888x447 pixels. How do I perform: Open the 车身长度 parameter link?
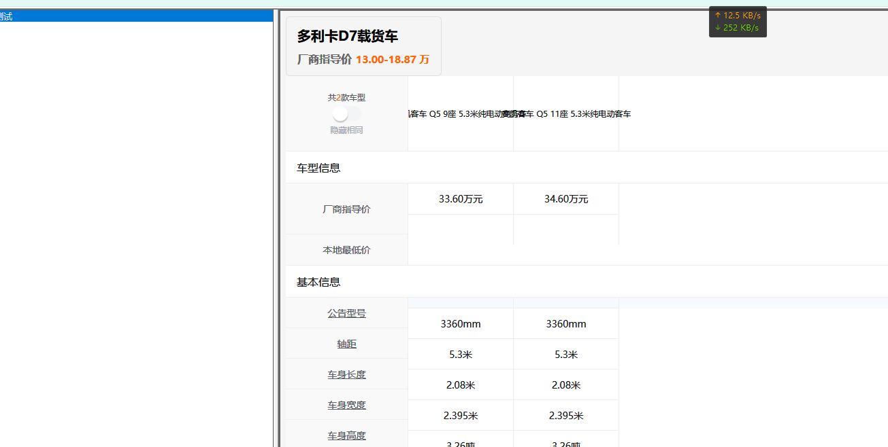pyautogui.click(x=346, y=375)
